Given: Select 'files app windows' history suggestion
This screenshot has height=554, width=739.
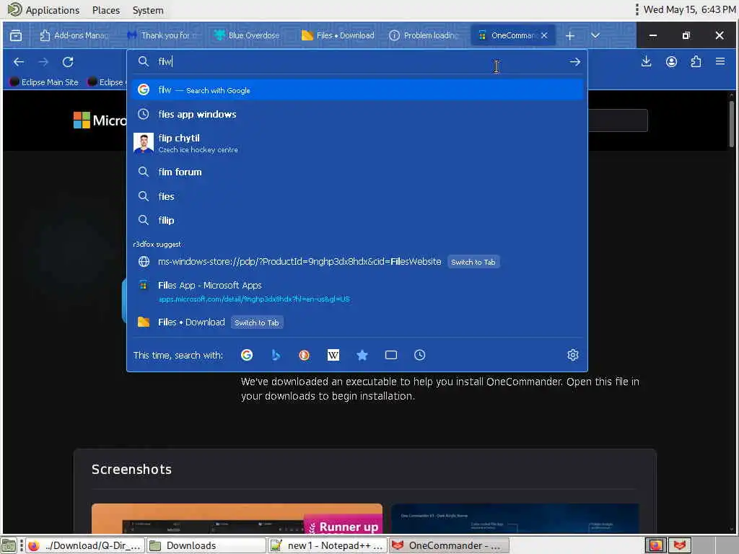Looking at the screenshot, I should click(357, 115).
